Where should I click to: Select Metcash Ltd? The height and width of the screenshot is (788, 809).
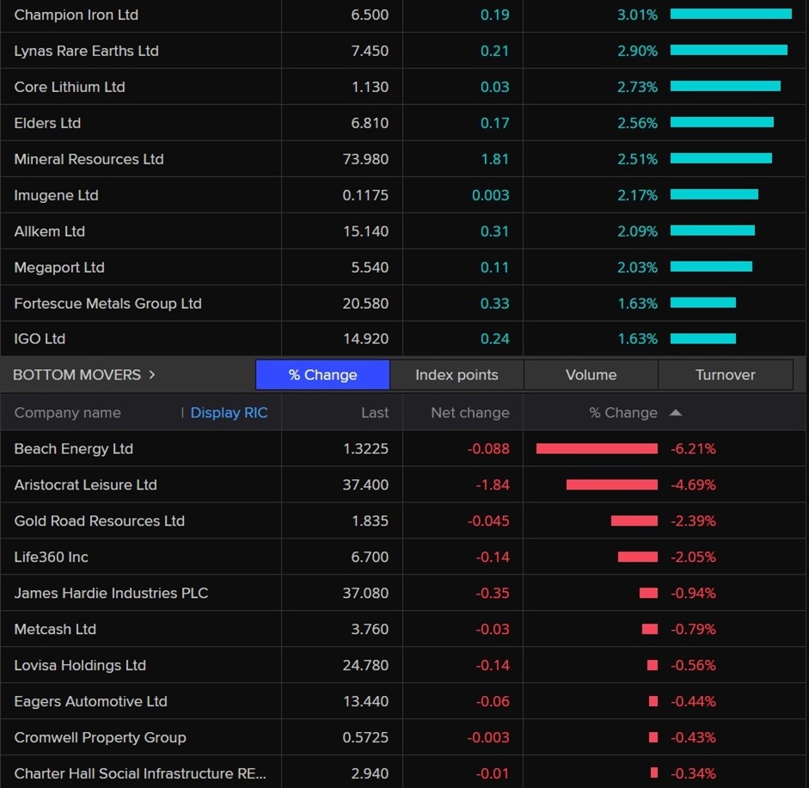pyautogui.click(x=55, y=629)
